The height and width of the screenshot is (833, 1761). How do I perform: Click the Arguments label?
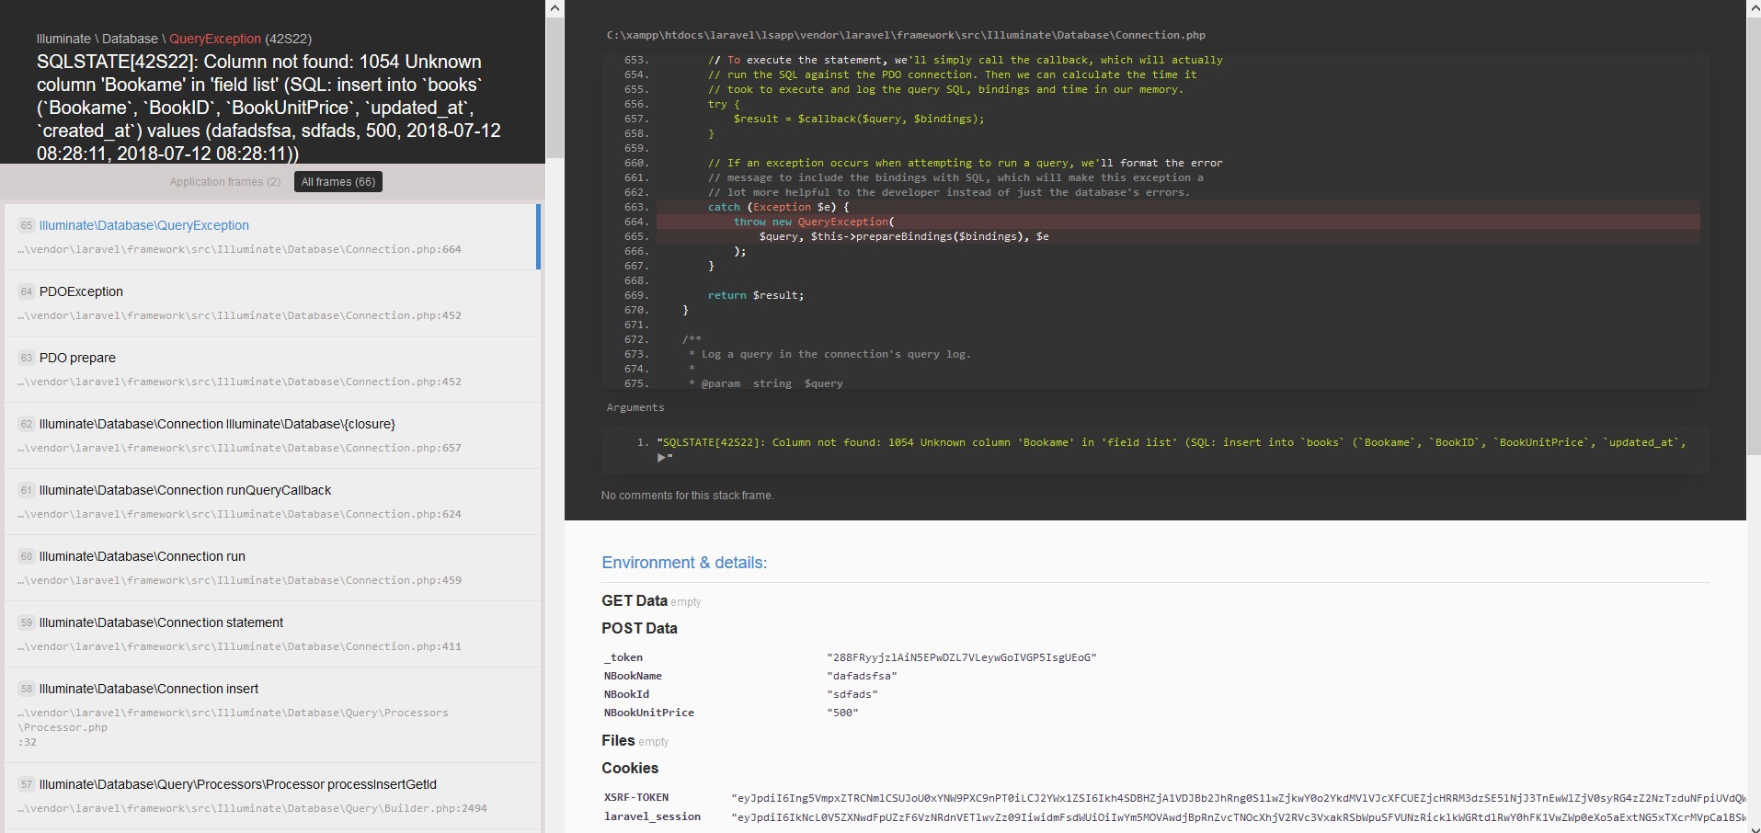[635, 407]
